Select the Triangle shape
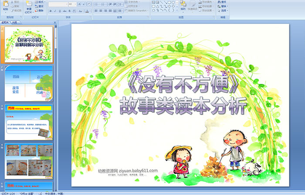305x195 pixels. click(x=157, y=6)
